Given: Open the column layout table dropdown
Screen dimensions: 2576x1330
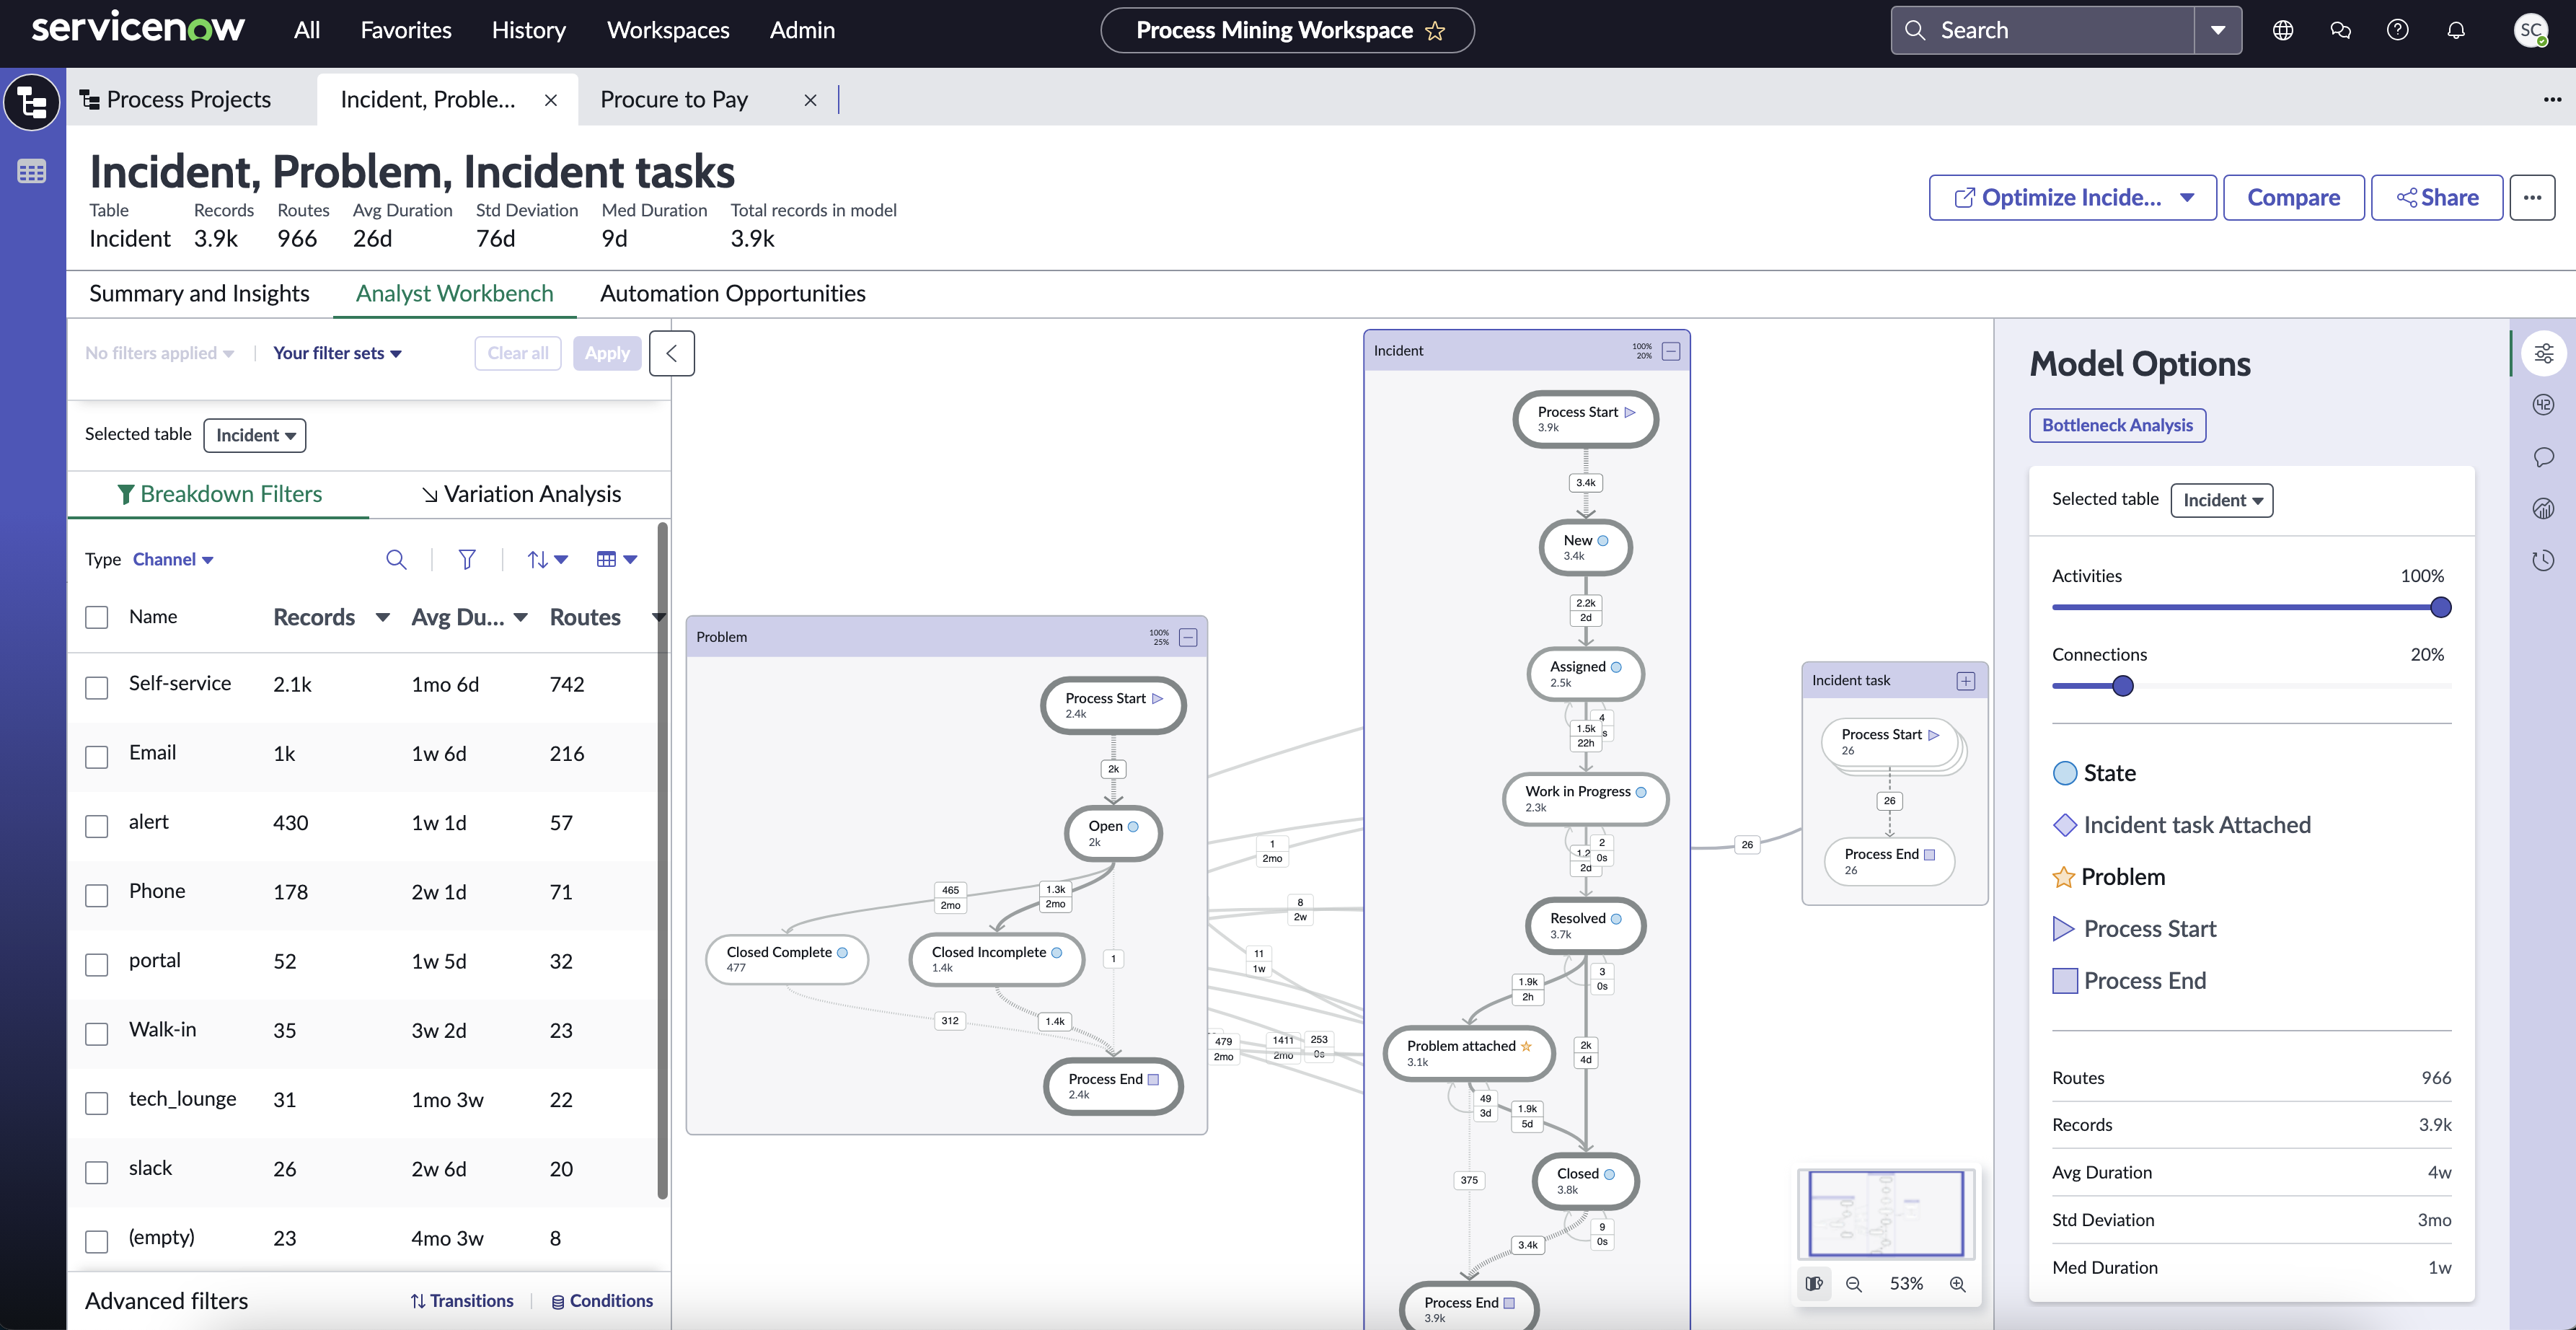Looking at the screenshot, I should pos(616,559).
